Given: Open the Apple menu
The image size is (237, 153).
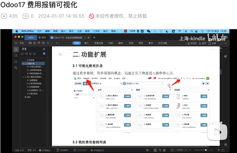Looking at the screenshot, I should click(x=17, y=31).
